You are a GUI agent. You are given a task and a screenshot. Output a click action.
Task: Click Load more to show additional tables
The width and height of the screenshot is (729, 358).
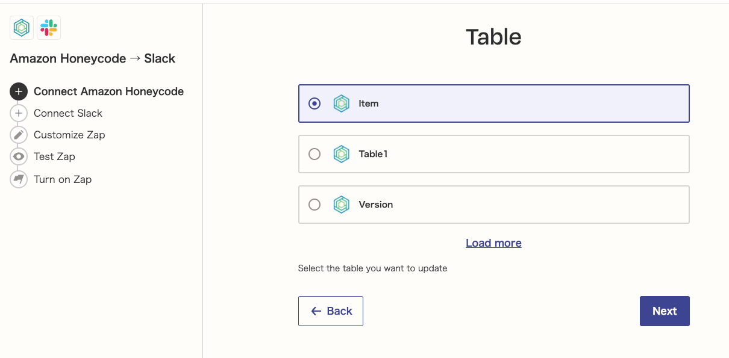pos(493,242)
